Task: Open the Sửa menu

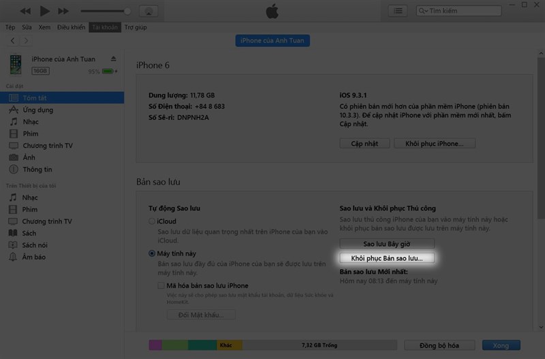Action: point(27,27)
